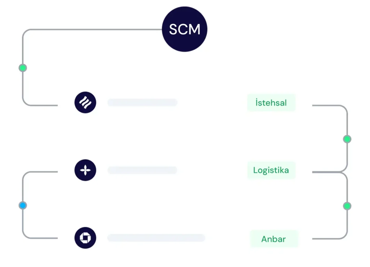Select the octagon pinwheel icon
The width and height of the screenshot is (370, 267).
[x=85, y=238]
